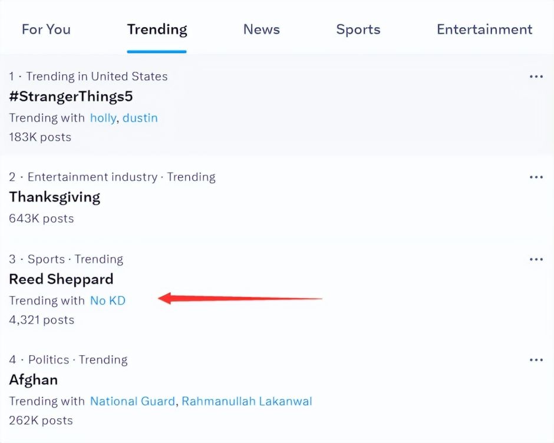Switch to the News tab

(x=261, y=29)
